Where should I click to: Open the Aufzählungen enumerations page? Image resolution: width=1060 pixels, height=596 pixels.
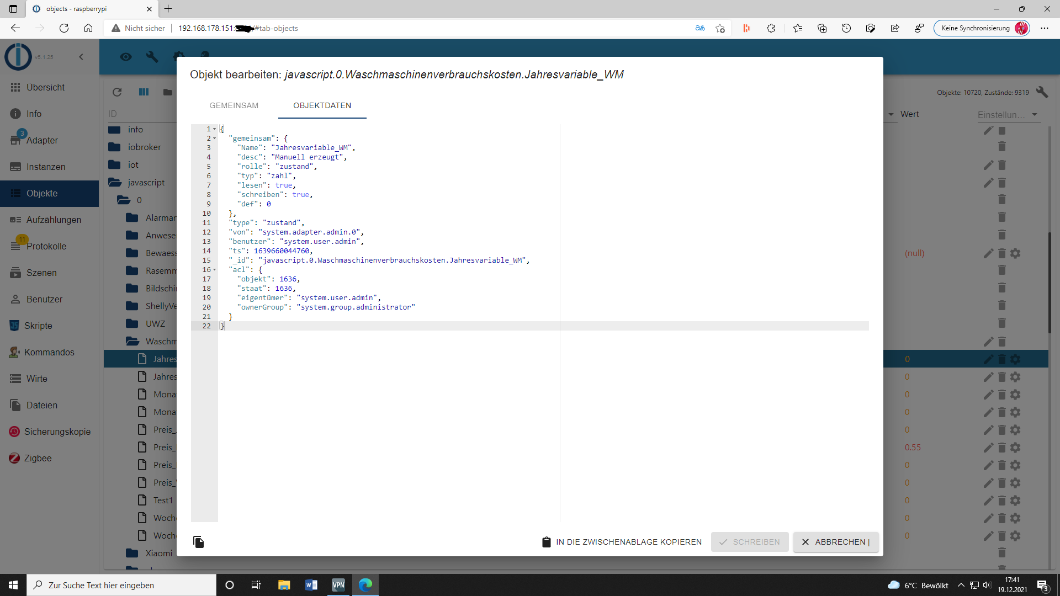[54, 220]
